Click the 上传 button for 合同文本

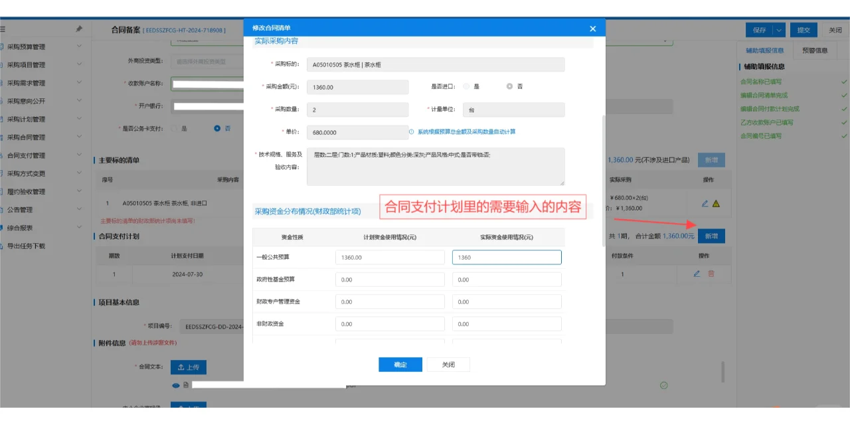(189, 367)
